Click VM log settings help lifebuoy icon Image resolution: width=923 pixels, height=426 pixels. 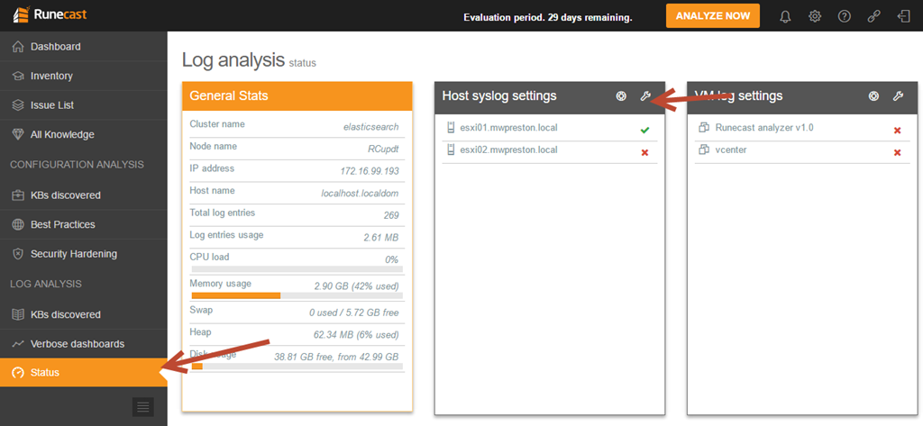(874, 96)
